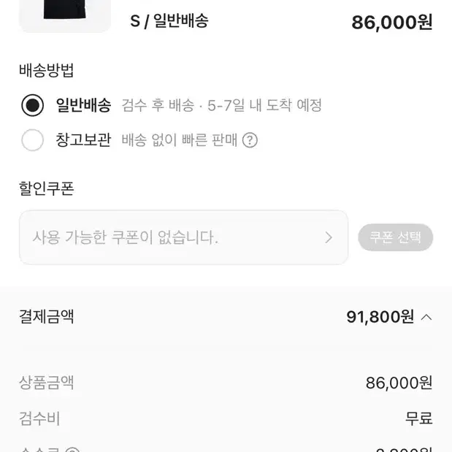Tap the 86,000원 price beside the product
This screenshot has width=452, height=452.
pos(391,23)
